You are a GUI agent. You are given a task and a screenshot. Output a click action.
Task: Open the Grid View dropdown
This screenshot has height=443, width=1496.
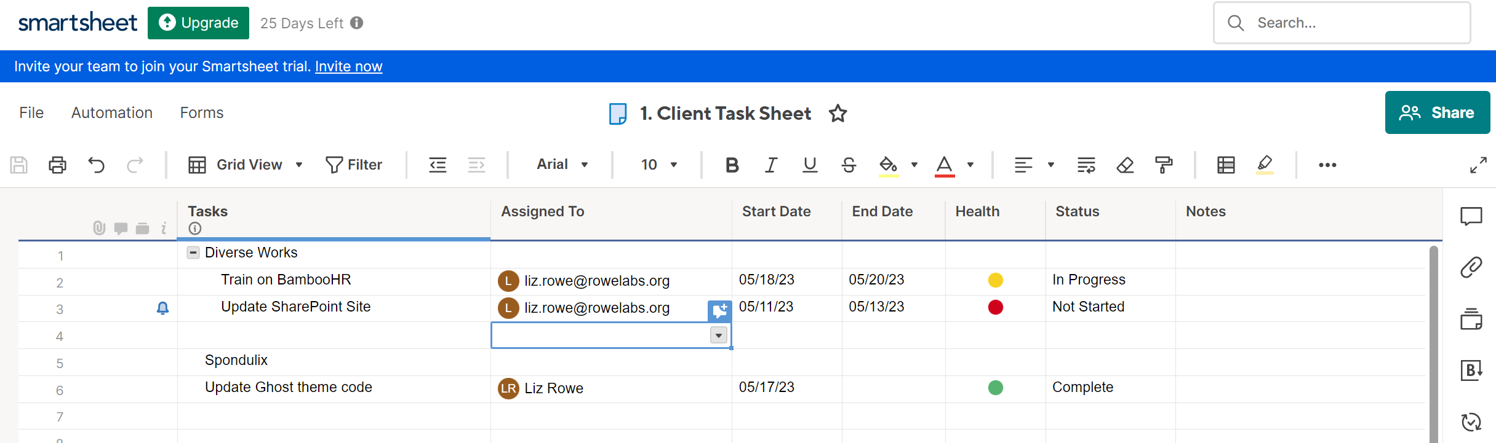(x=246, y=165)
